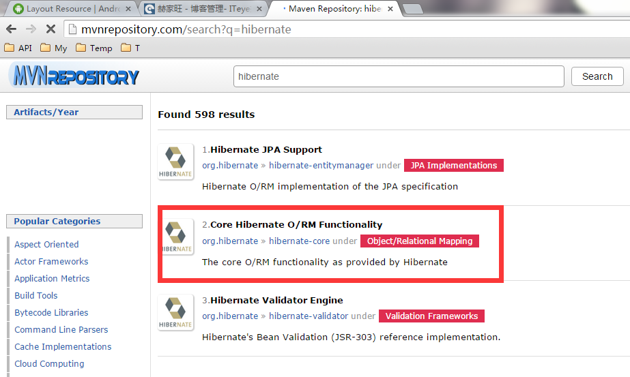Screen dimensions: 630x377
Task: Open the Cache Implementations category
Action: (63, 346)
